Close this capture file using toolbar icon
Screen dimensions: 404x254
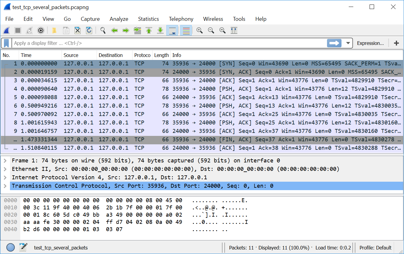click(78, 30)
